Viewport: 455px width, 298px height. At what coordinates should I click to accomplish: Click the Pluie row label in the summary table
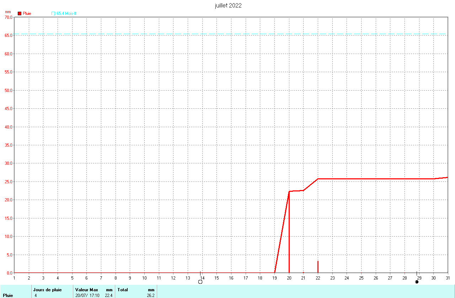[x=8, y=295]
